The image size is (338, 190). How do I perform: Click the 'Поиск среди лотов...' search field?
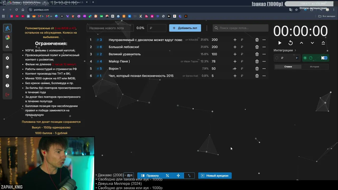(x=240, y=28)
